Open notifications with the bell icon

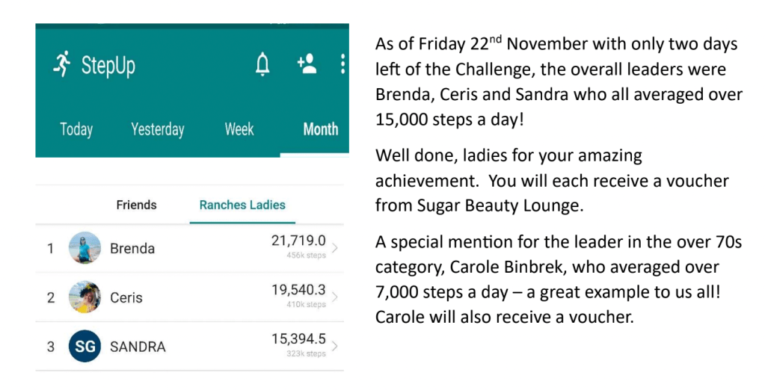tap(262, 65)
